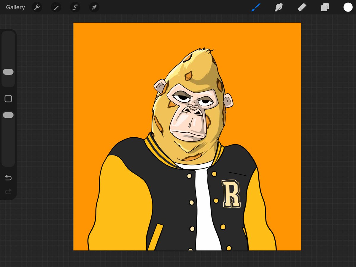Tap the square Modify button in sidebar
Viewport: 356px width, 267px height.
pos(8,99)
